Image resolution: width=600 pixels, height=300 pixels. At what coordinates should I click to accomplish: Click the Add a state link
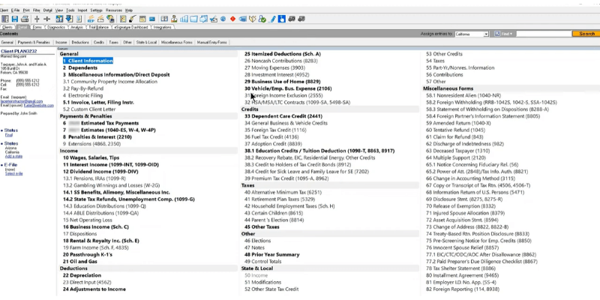point(14,154)
